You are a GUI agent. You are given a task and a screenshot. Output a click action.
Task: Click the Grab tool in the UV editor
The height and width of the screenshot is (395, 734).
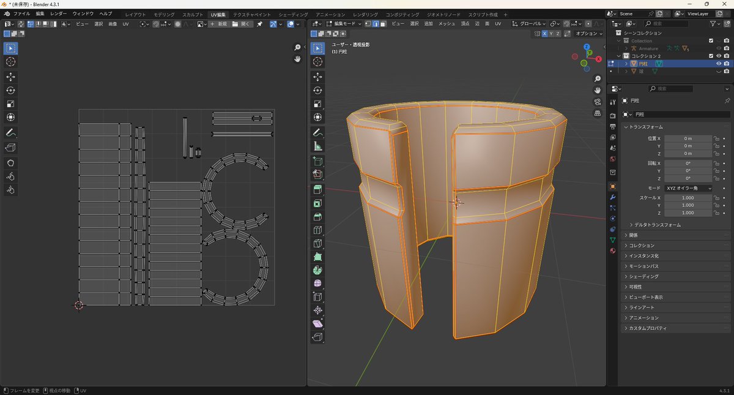pyautogui.click(x=11, y=162)
